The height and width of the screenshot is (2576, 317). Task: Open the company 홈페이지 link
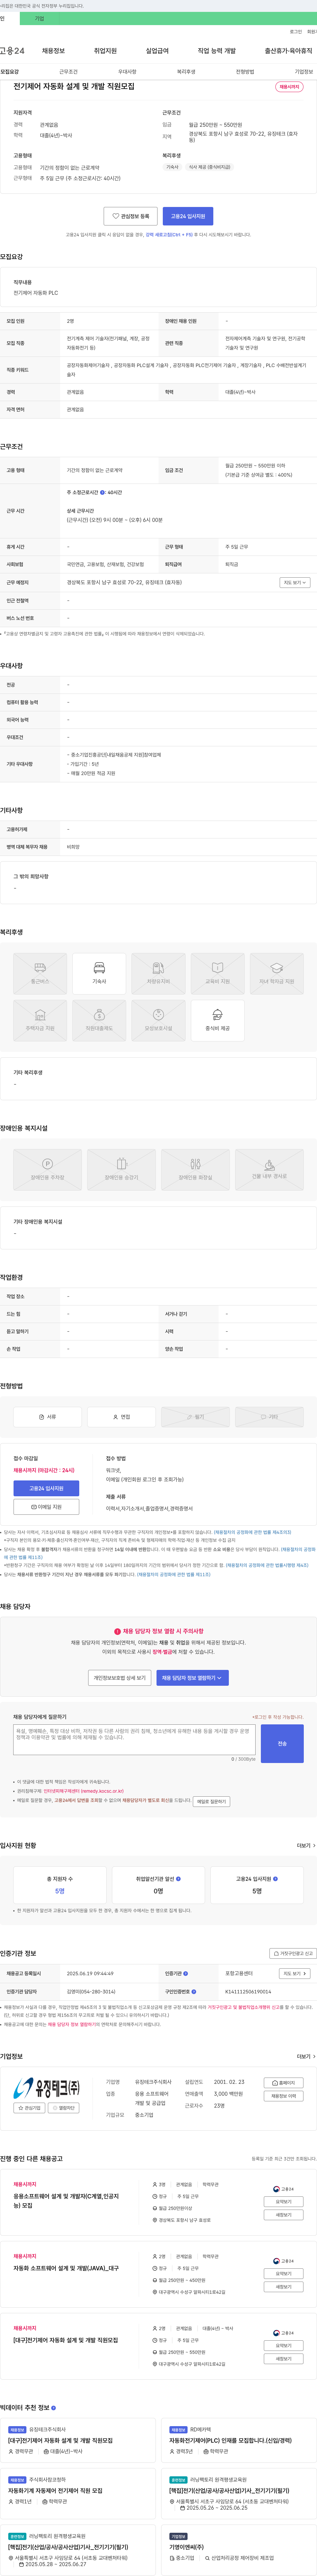[284, 2083]
